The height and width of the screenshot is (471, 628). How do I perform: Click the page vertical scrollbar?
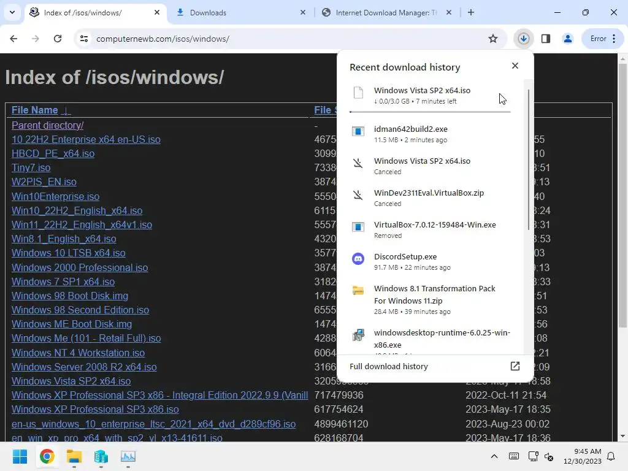point(622,196)
